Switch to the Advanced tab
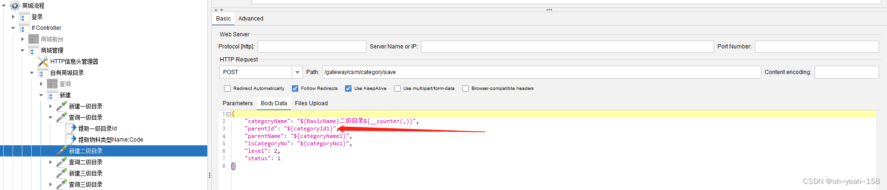The height and width of the screenshot is (190, 887). [x=251, y=19]
